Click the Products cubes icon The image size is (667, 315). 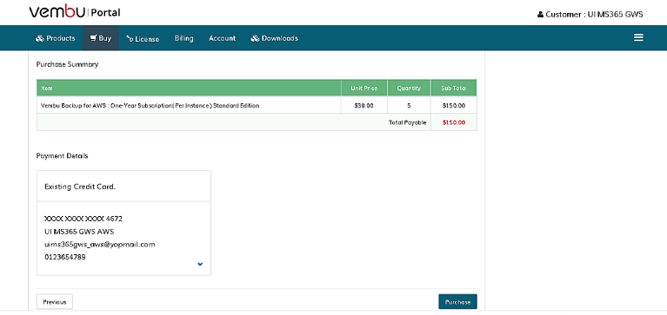[x=40, y=38]
